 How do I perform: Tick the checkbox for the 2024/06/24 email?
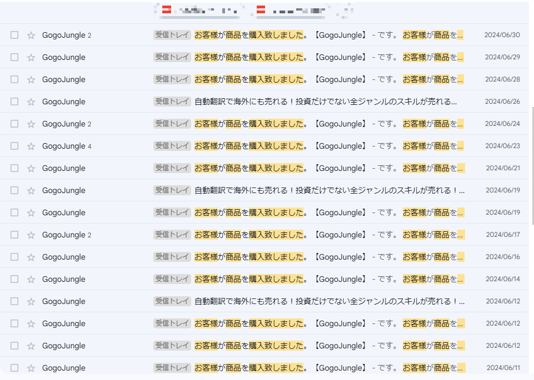pyautogui.click(x=14, y=124)
